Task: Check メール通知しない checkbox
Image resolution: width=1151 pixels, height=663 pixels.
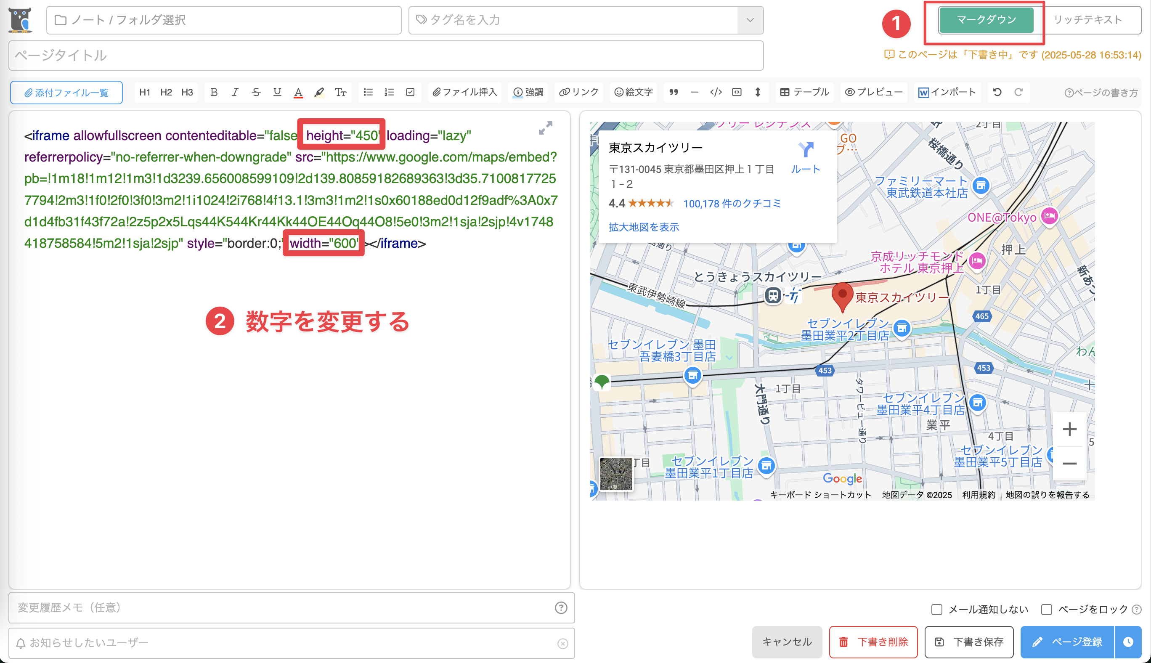Action: point(936,610)
